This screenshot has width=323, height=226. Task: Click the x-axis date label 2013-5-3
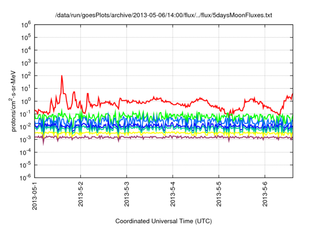click(127, 194)
